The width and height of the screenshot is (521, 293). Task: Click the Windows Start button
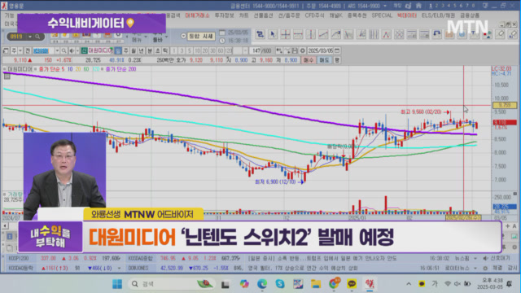tap(117, 284)
